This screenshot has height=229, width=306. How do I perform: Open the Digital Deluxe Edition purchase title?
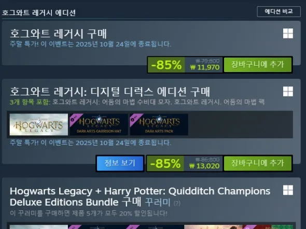tap(110, 92)
